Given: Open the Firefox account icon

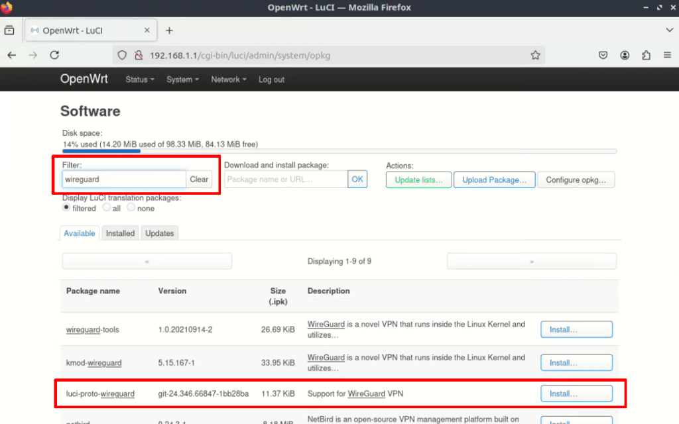Looking at the screenshot, I should pyautogui.click(x=625, y=56).
